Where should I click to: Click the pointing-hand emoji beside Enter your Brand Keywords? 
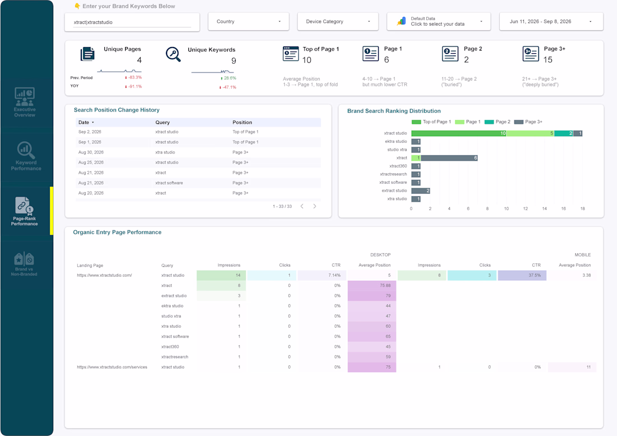coord(77,6)
